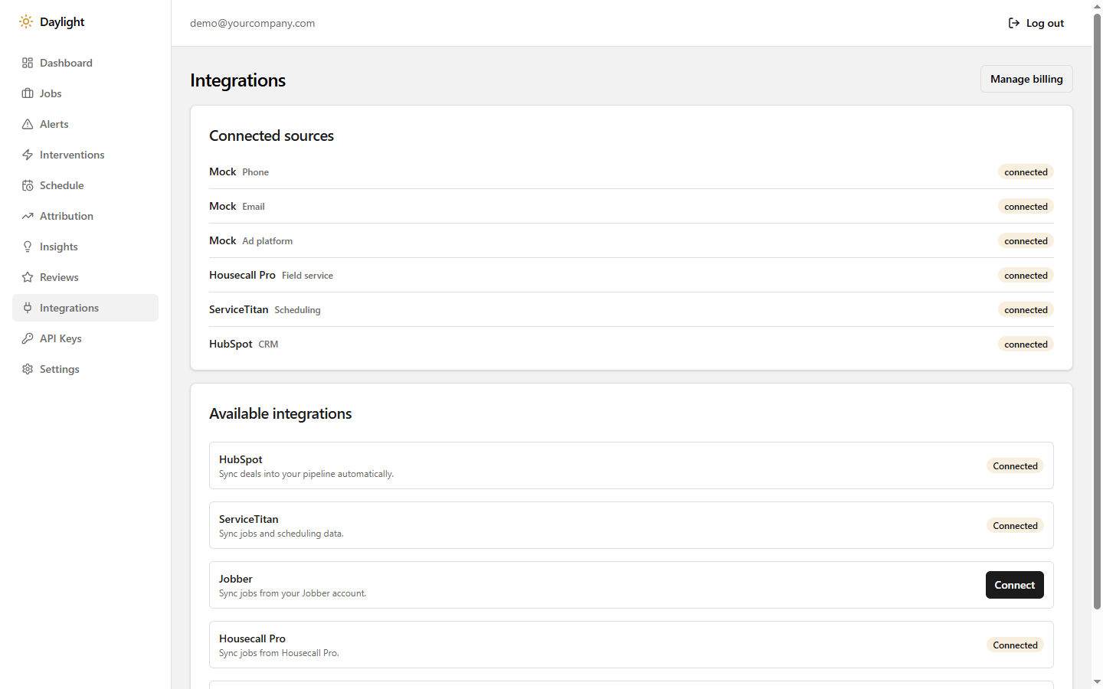Click the API Keys key icon
This screenshot has height=689, width=1103.
pos(28,338)
